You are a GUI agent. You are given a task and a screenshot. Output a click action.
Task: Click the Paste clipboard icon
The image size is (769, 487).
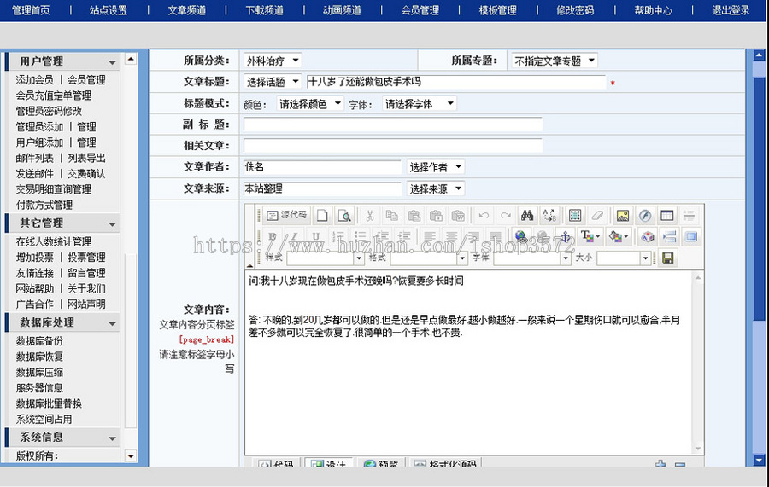(x=414, y=216)
